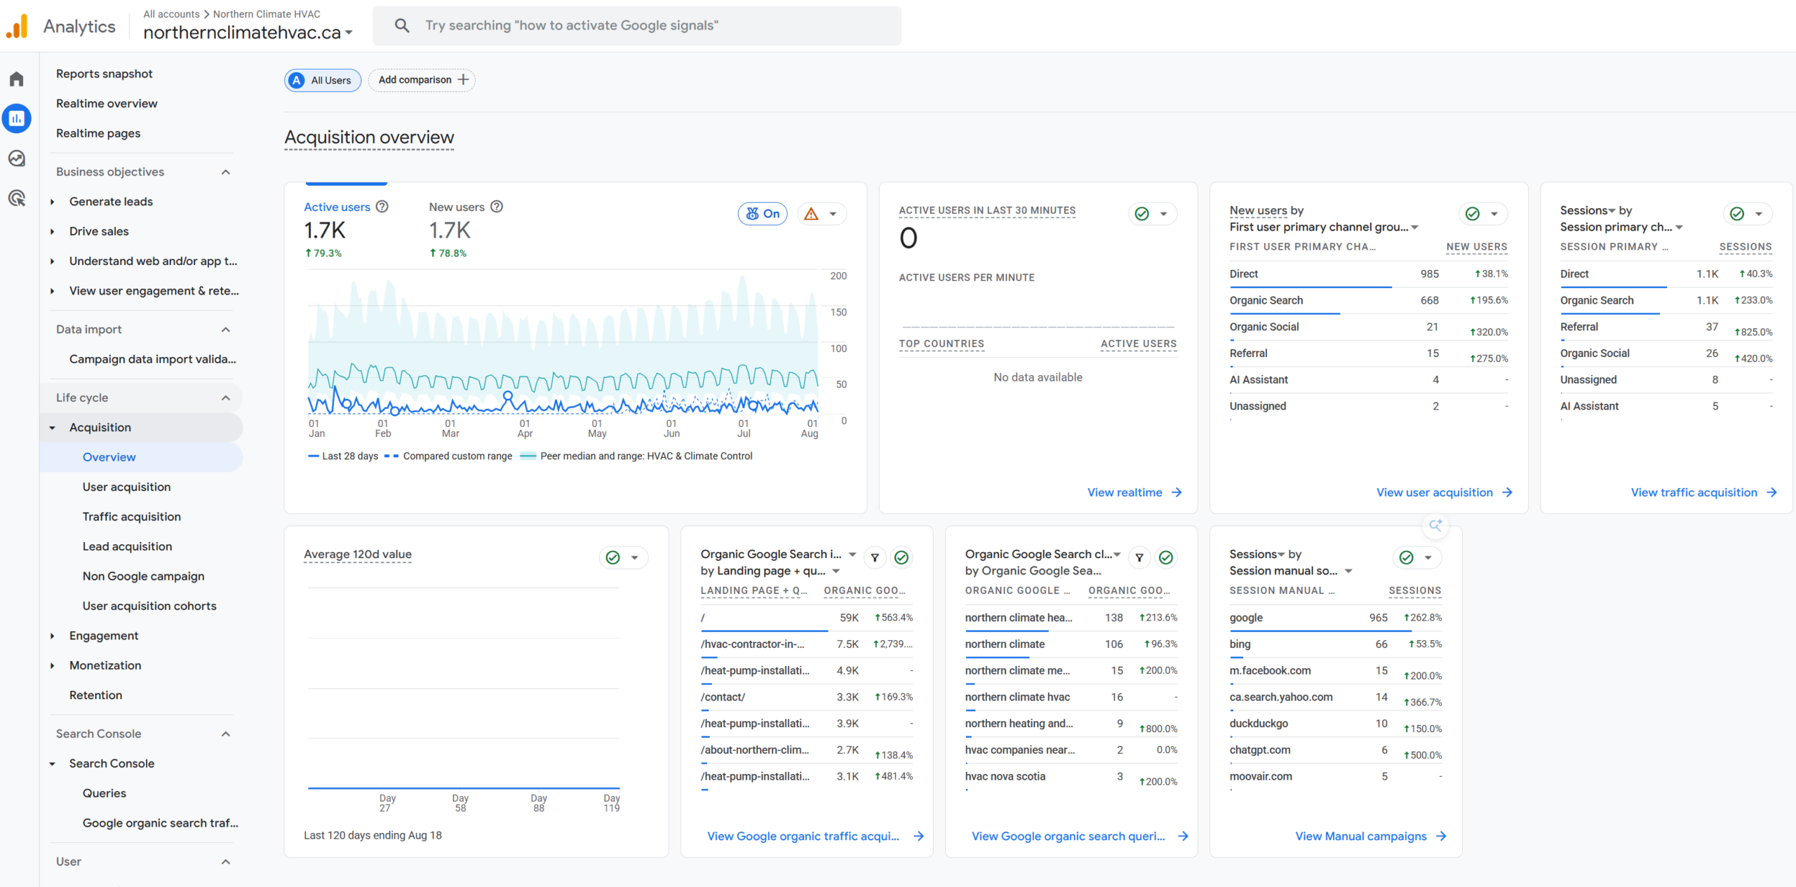Open the data quality warning triangle icon
The width and height of the screenshot is (1796, 887).
coord(812,214)
